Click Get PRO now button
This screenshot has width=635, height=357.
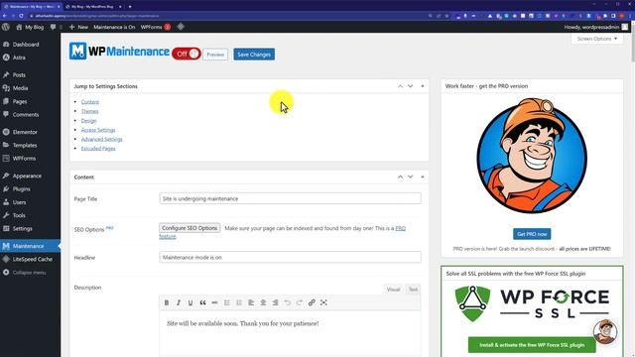532,234
